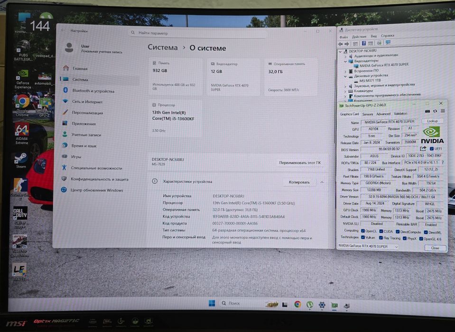
Task: Toggle the Vulkan checkbox in GPU-Z
Action: (x=363, y=237)
